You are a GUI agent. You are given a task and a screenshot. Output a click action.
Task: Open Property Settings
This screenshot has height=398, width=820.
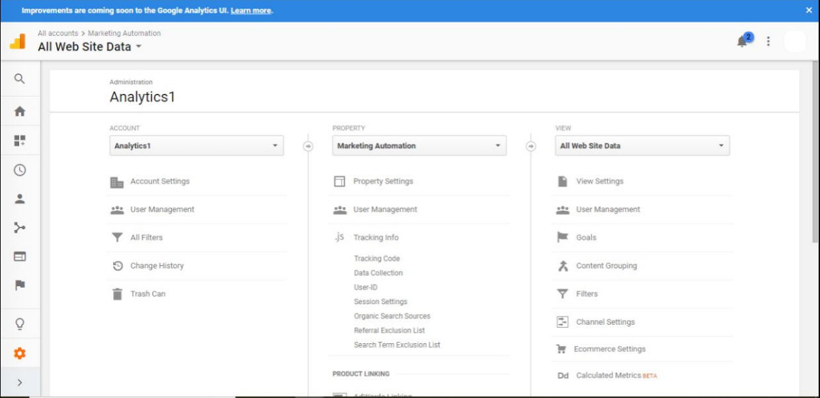pos(383,181)
